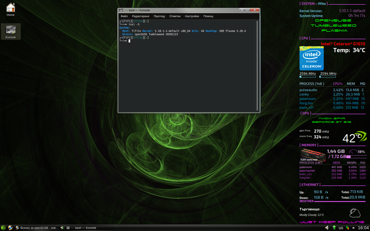
Task: Maximize the Konsole window
Action: pos(247,10)
